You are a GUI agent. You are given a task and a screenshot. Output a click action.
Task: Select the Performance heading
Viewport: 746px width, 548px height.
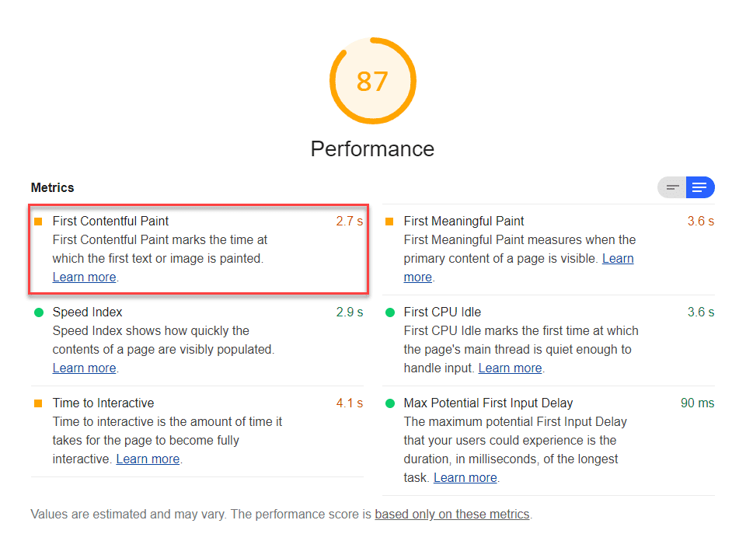click(x=372, y=149)
